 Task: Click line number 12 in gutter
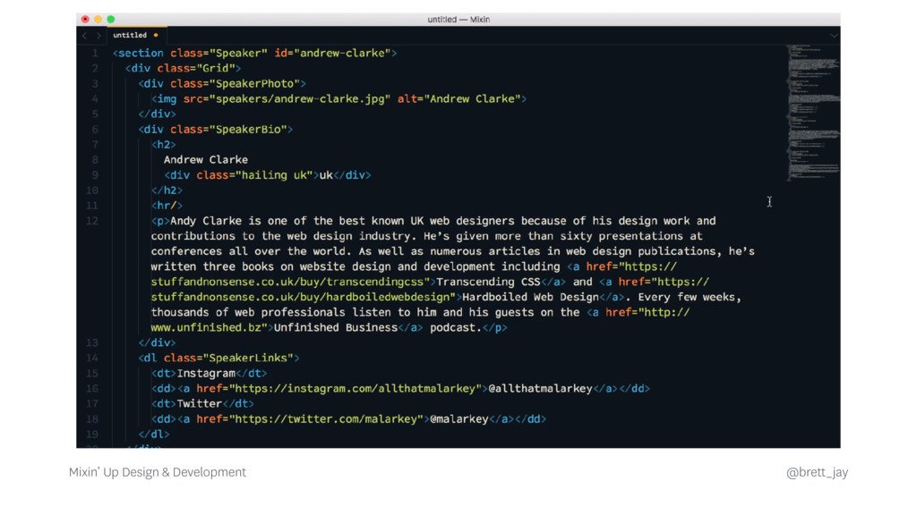pos(92,221)
